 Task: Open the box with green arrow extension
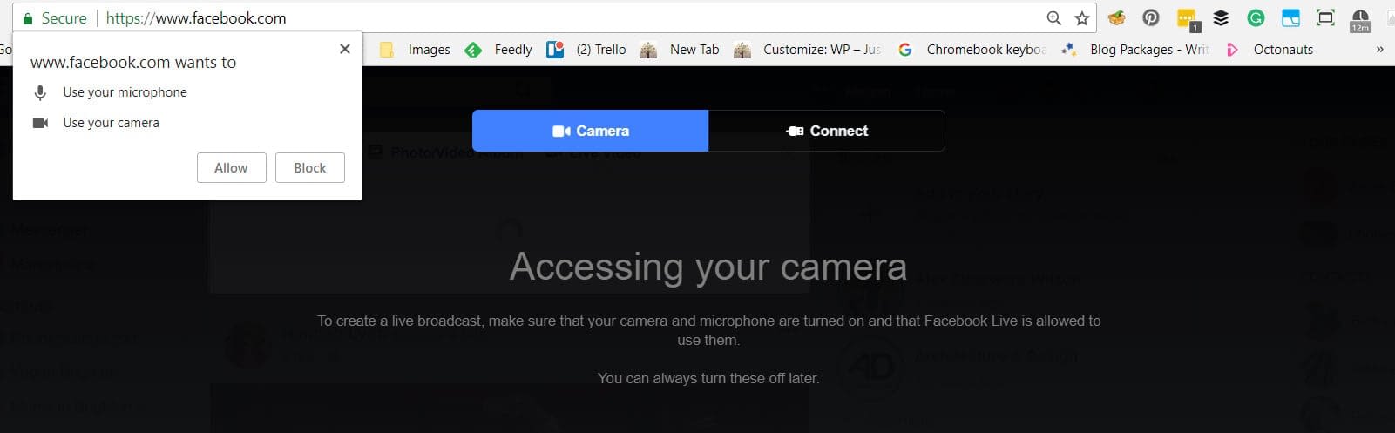1116,17
